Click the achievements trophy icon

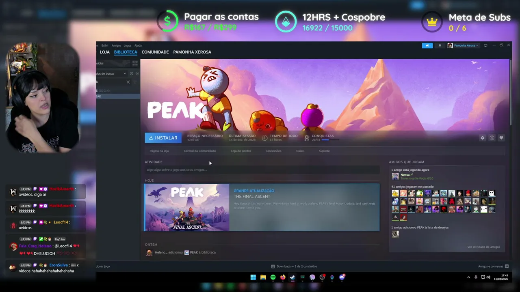click(307, 138)
